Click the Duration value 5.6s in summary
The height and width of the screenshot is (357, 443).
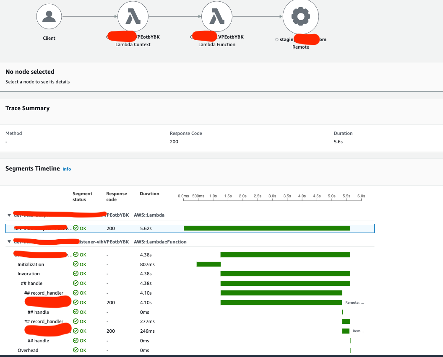point(338,142)
